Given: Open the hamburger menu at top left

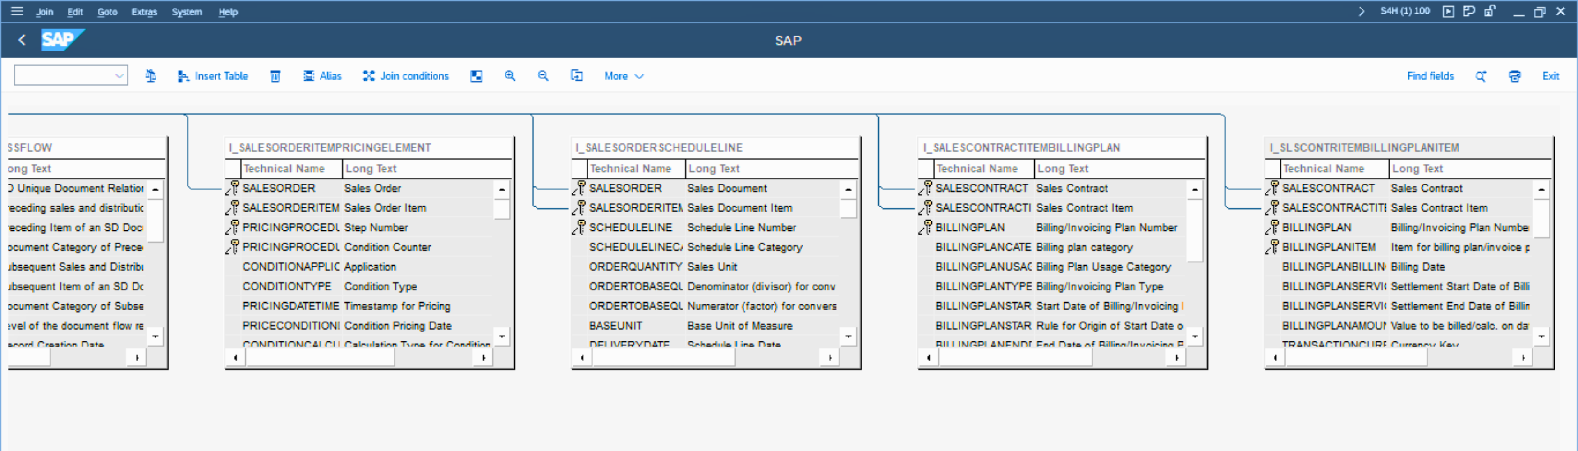Looking at the screenshot, I should [17, 11].
